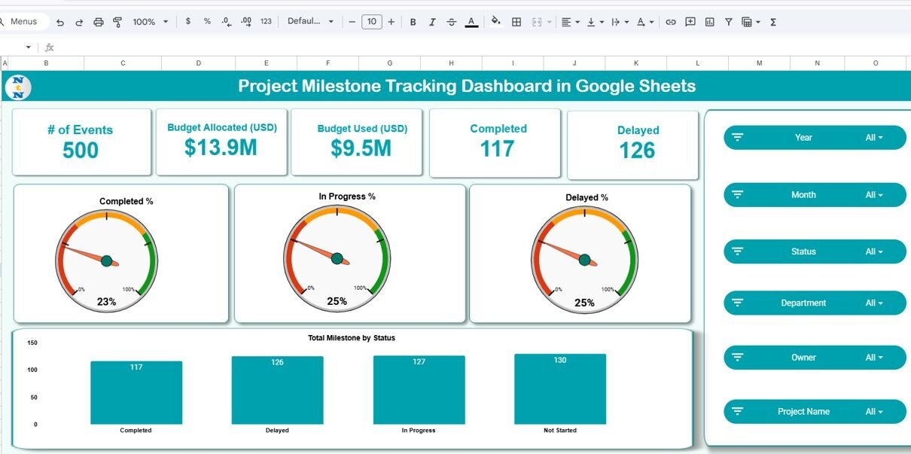Toggle strikethrough formatting

pos(451,22)
